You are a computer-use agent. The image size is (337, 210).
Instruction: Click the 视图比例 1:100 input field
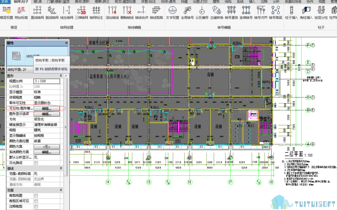(x=47, y=81)
